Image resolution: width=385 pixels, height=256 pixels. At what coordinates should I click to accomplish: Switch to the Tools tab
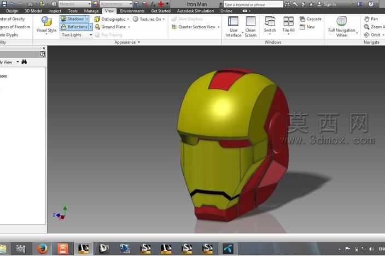tap(73, 11)
